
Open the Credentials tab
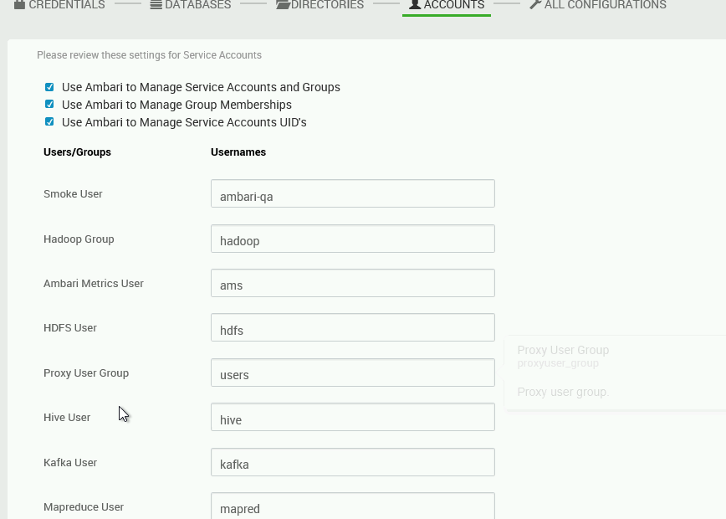pos(59,5)
